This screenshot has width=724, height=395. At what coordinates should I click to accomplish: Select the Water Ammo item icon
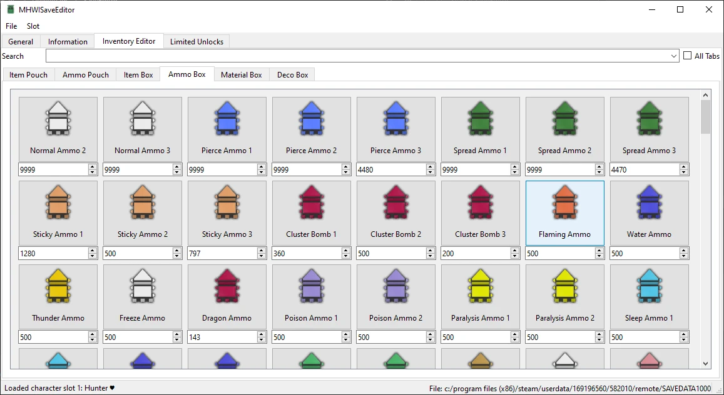click(x=649, y=202)
